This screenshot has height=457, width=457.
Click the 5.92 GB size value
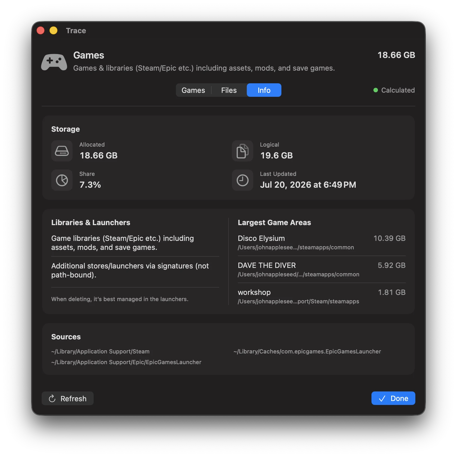pos(391,265)
